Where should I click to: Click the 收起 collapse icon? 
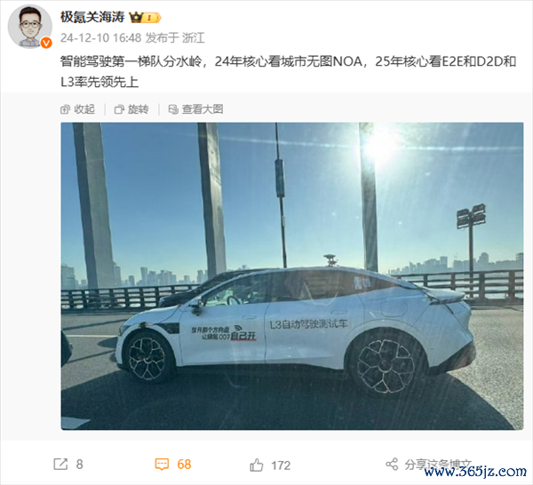(65, 109)
